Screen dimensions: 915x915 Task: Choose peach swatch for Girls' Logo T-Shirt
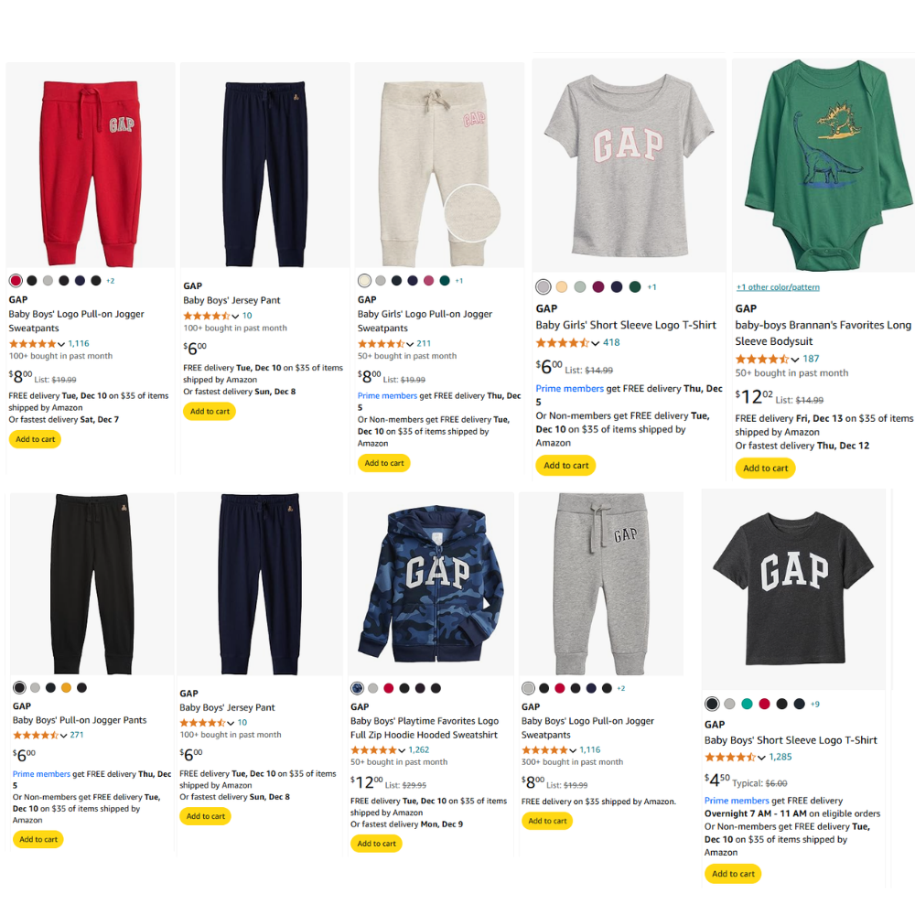(x=562, y=286)
